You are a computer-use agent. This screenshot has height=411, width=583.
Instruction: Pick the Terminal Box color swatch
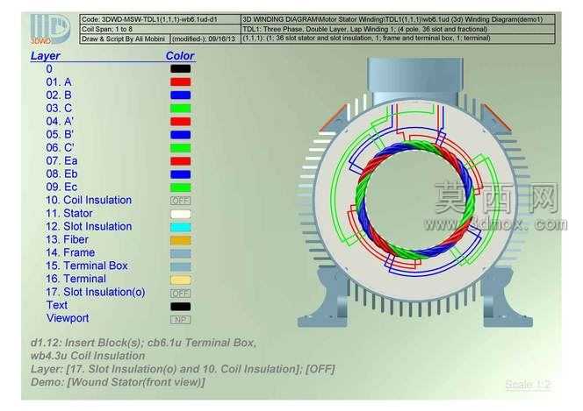[x=180, y=266]
